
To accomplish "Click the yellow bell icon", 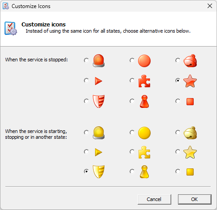I will [x=190, y=133].
